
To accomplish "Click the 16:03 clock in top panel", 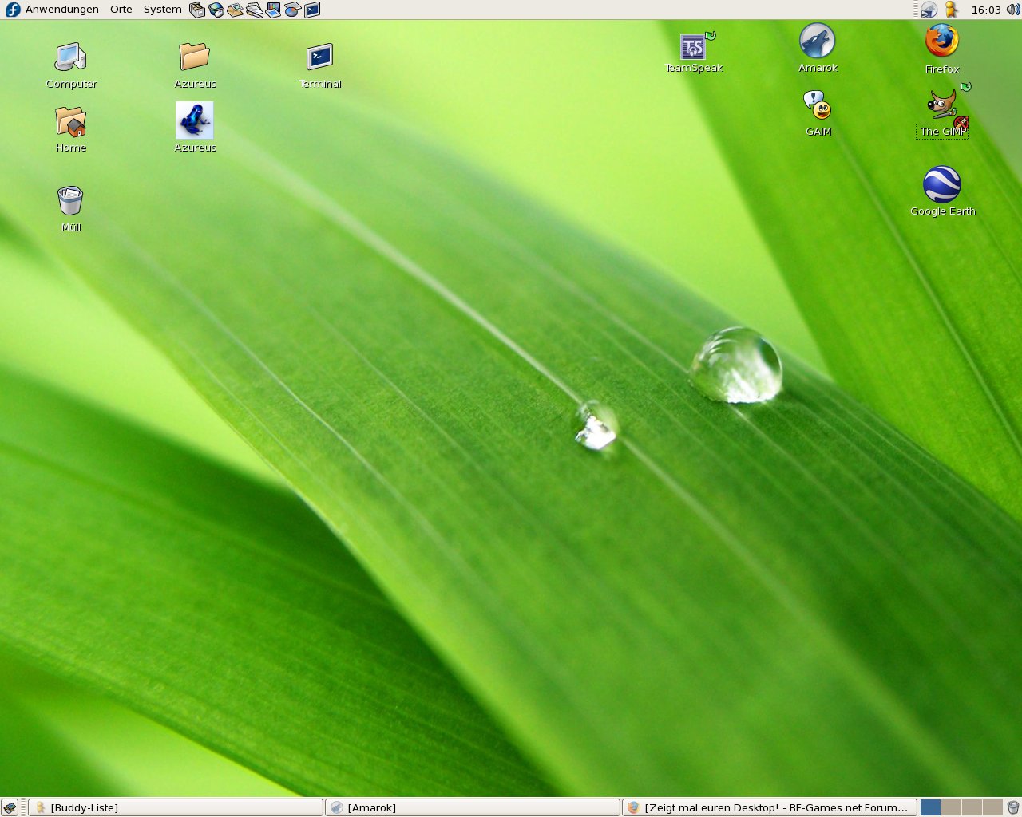I will tap(986, 10).
